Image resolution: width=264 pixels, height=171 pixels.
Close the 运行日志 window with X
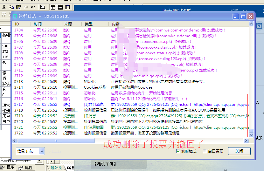[251, 17]
